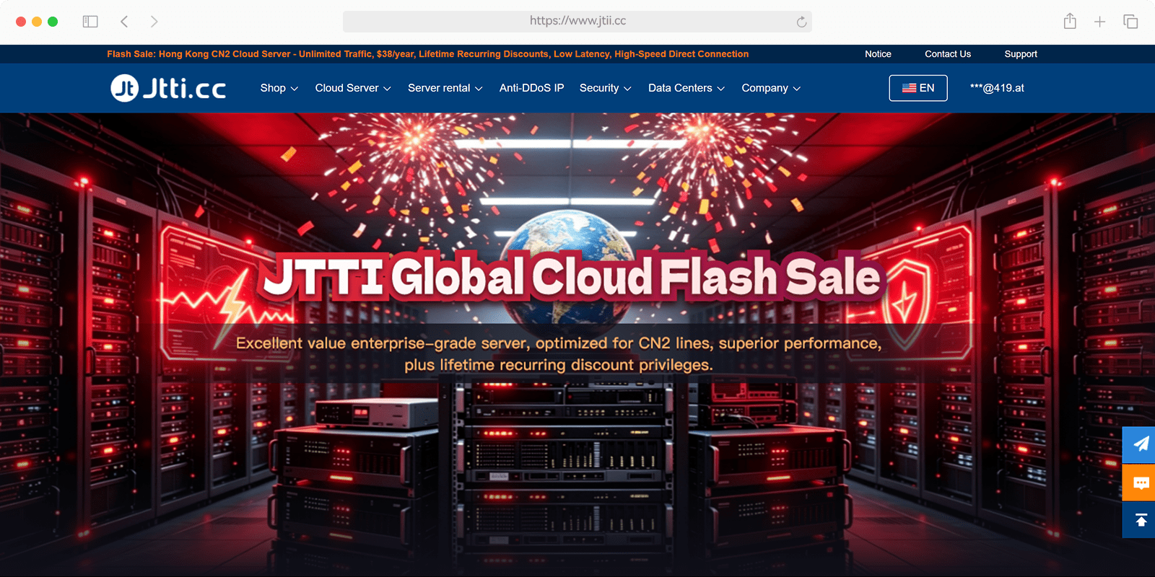Expand the Cloud Server dropdown menu
Image resolution: width=1155 pixels, height=577 pixels.
tap(353, 88)
